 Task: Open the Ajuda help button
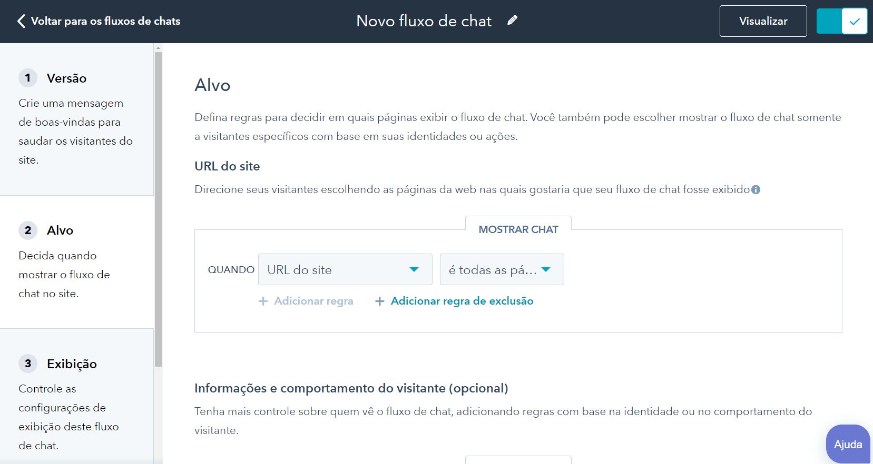pos(847,444)
